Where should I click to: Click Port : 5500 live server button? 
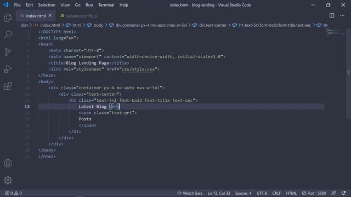(x=314, y=193)
